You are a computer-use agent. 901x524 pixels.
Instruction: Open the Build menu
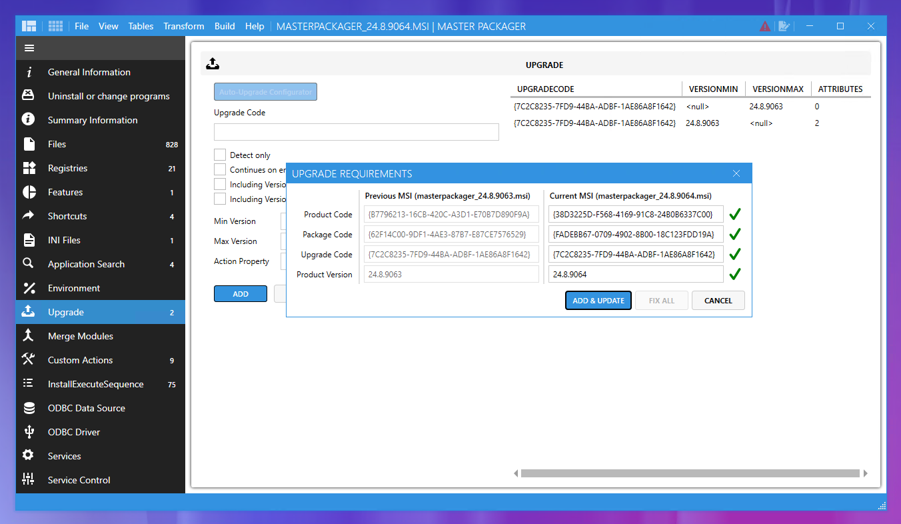point(225,26)
